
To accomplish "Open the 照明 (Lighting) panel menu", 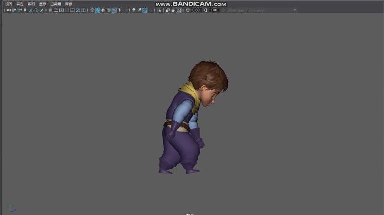I will (x=31, y=4).
